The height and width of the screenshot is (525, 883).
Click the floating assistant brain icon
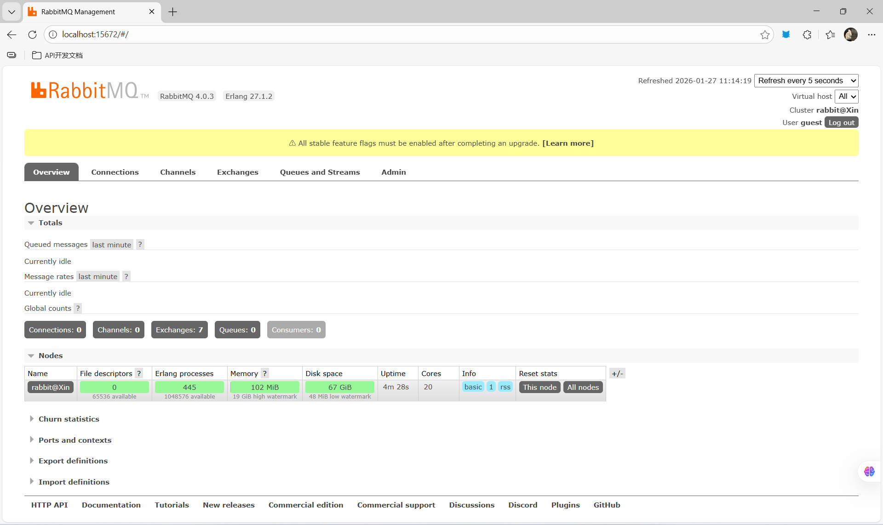[x=869, y=471]
